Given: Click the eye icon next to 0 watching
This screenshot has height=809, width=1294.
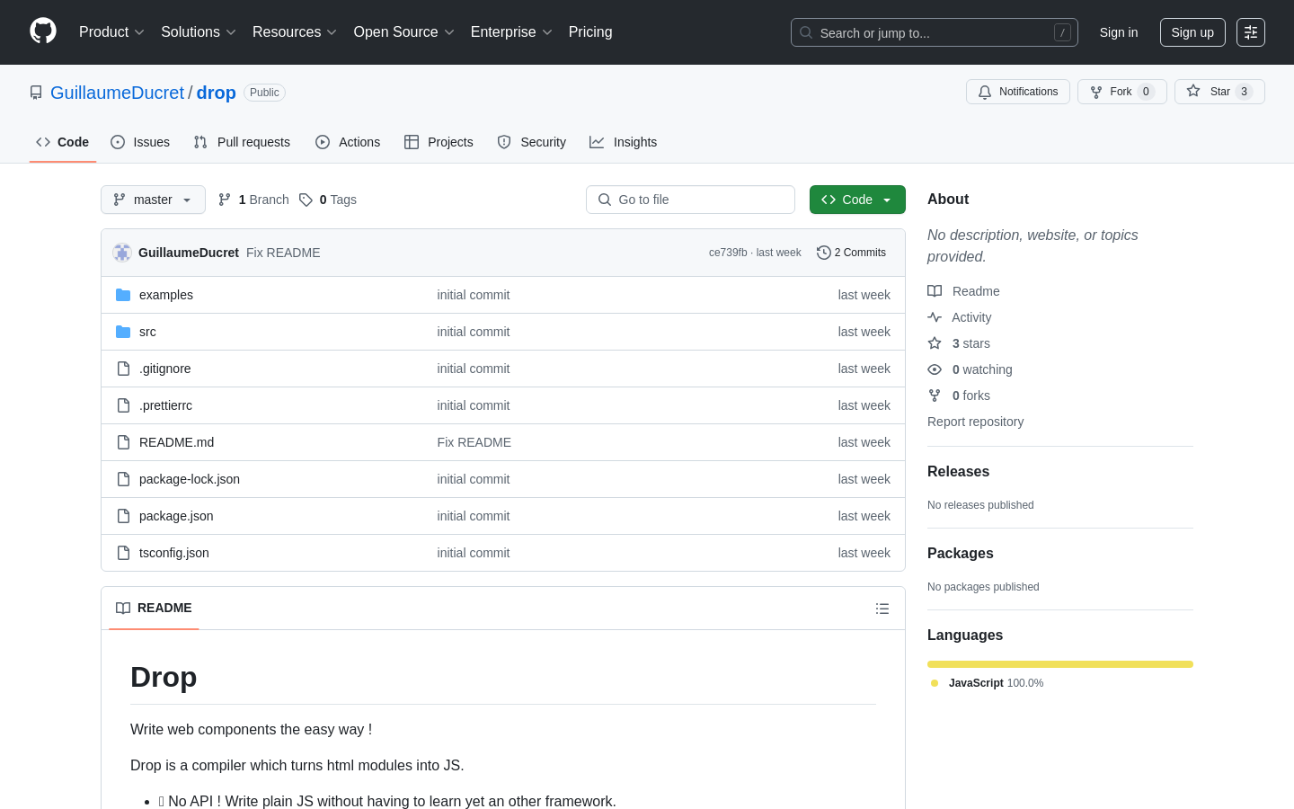Looking at the screenshot, I should point(935,369).
